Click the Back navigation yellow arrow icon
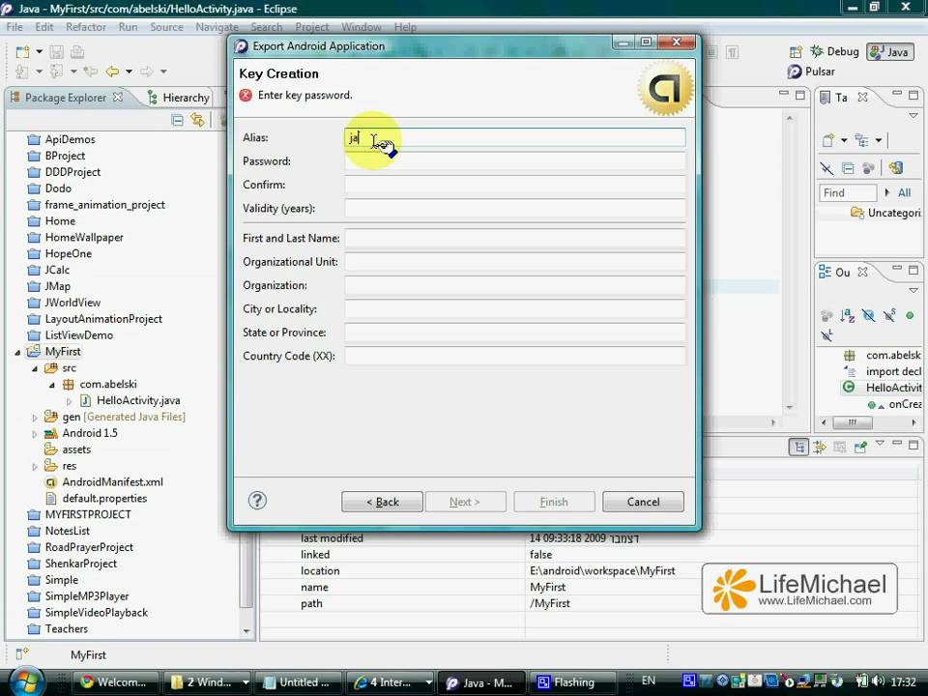This screenshot has height=696, width=928. pos(112,72)
